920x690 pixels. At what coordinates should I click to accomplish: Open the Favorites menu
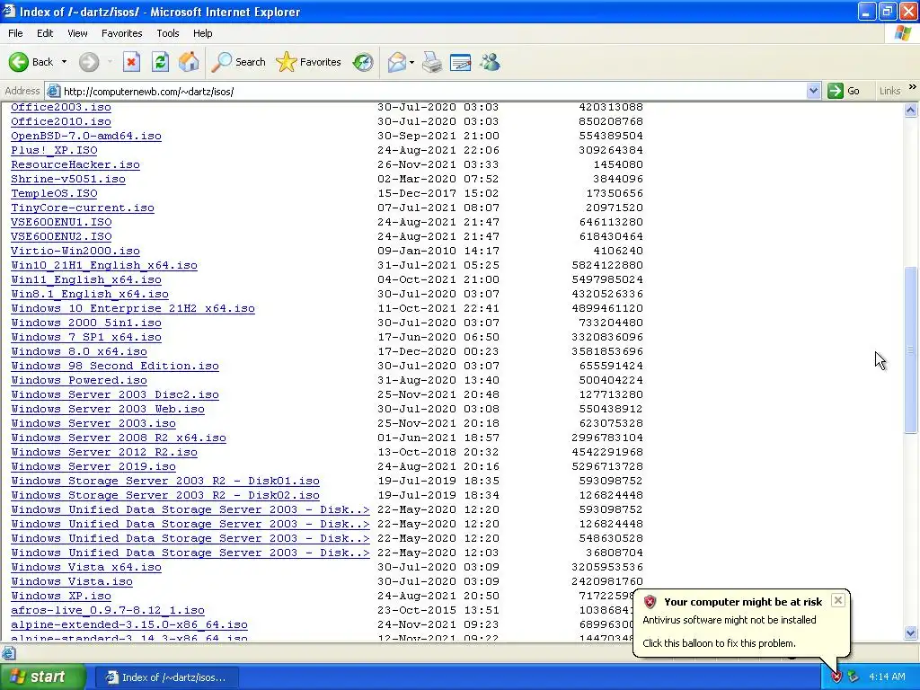121,33
